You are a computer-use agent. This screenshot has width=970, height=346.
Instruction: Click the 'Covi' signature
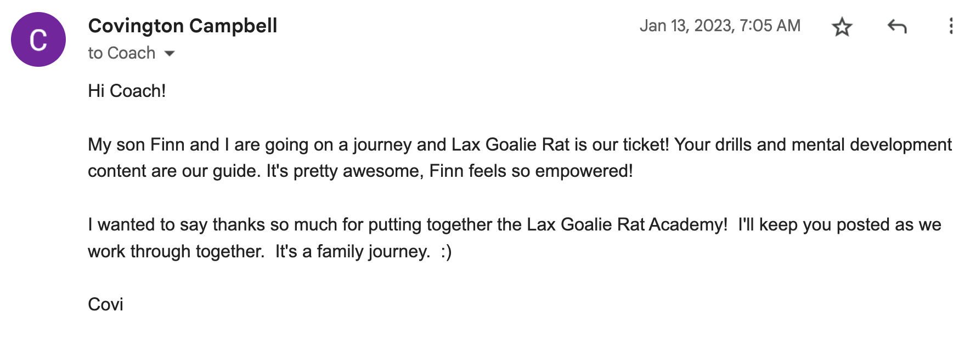(105, 304)
